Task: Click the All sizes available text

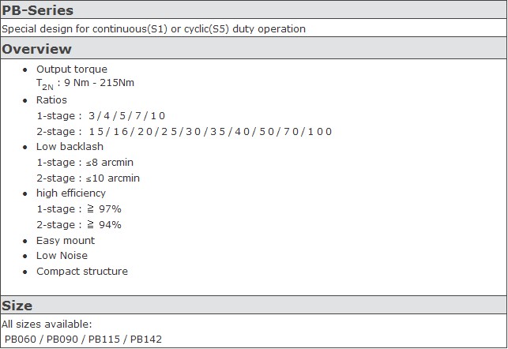Action: (47, 324)
